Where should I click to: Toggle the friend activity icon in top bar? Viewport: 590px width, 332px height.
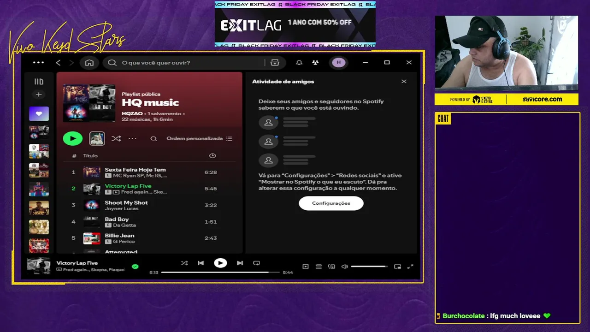point(315,63)
